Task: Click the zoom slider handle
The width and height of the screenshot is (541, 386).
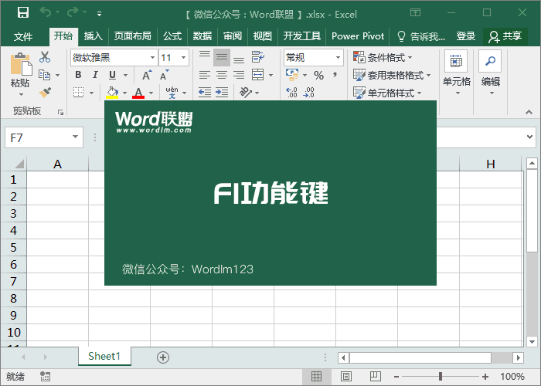Action: (x=441, y=377)
